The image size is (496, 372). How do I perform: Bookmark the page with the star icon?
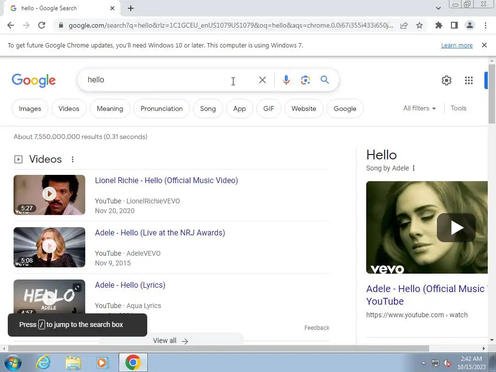[x=419, y=25]
